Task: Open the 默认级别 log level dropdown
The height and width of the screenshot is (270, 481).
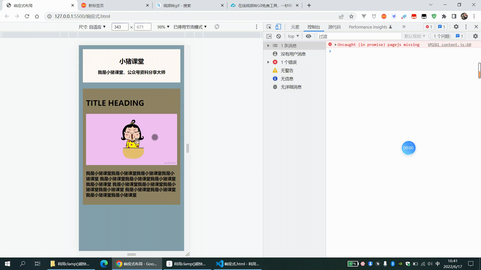Action: pos(415,36)
